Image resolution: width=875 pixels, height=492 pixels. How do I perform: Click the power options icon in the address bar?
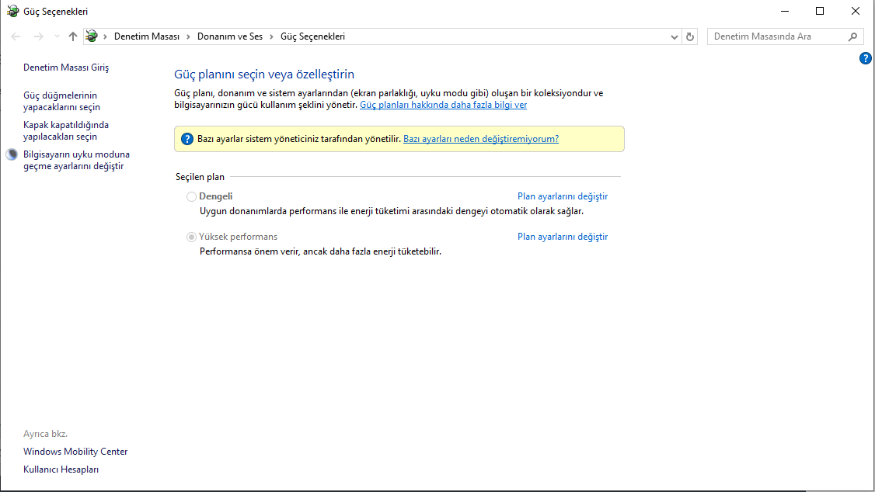(x=92, y=36)
